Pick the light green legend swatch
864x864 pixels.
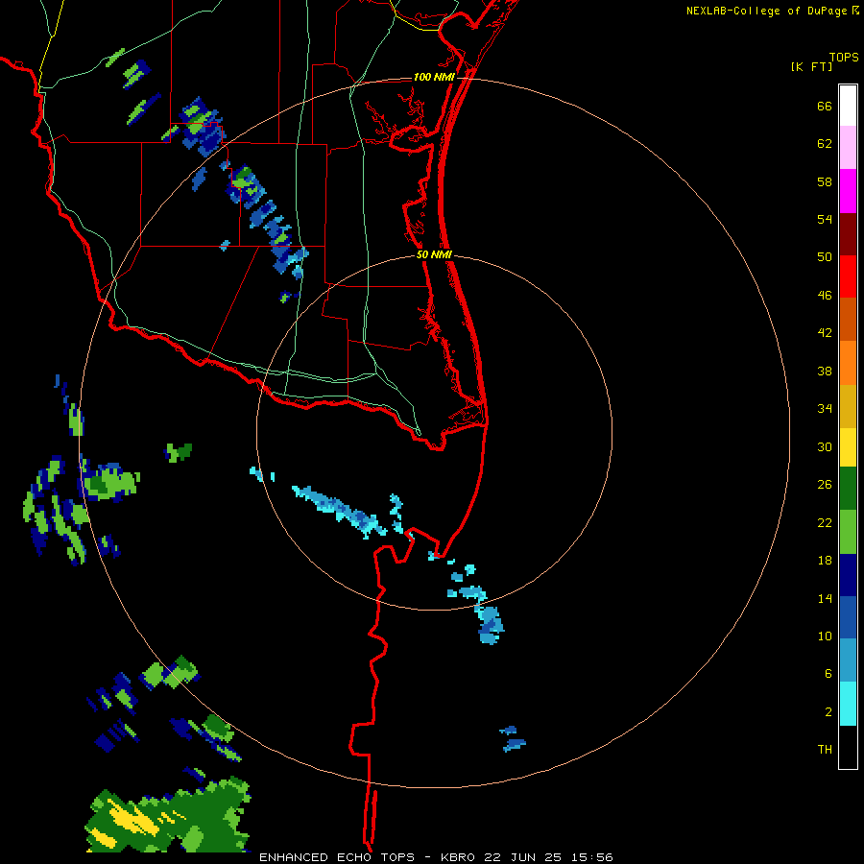(848, 532)
